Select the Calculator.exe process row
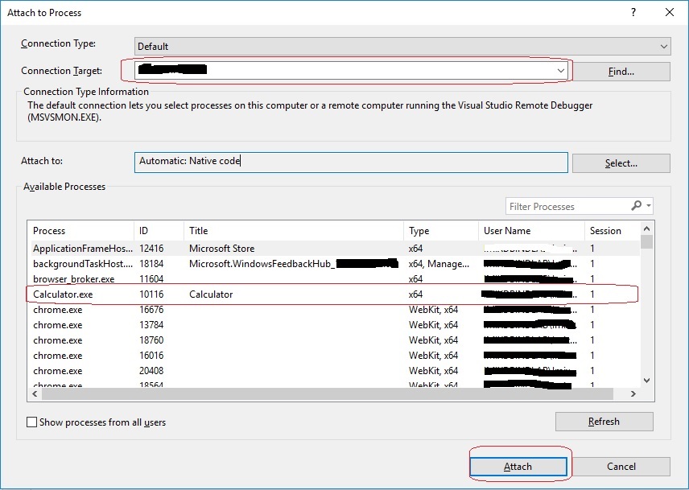The width and height of the screenshot is (689, 490). 241,294
